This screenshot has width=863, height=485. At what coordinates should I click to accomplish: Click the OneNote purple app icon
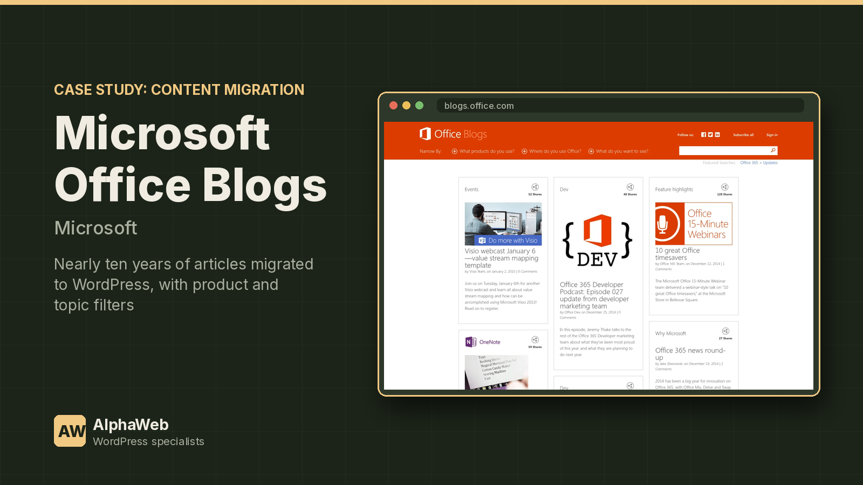coord(471,342)
